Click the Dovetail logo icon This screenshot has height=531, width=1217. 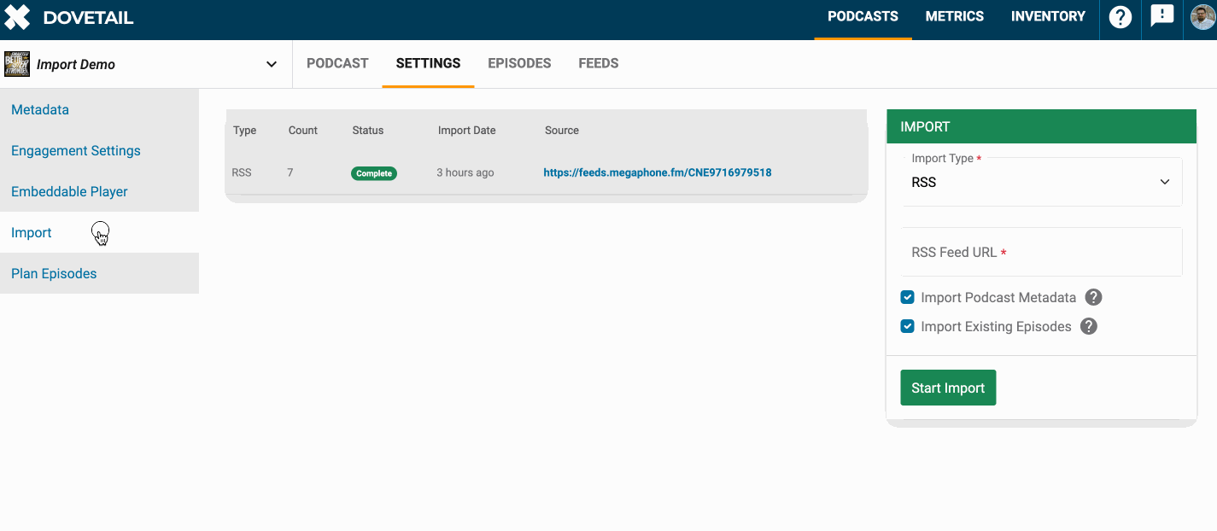pos(17,17)
